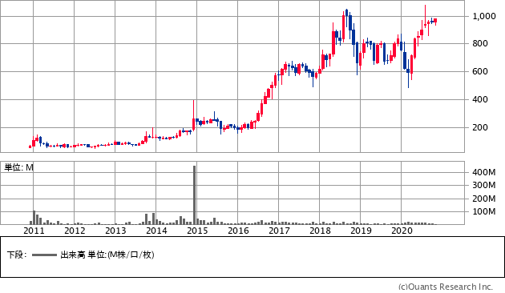This screenshot has width=505, height=293.
Task: Click the 300M volume axis label
Action: (x=483, y=185)
